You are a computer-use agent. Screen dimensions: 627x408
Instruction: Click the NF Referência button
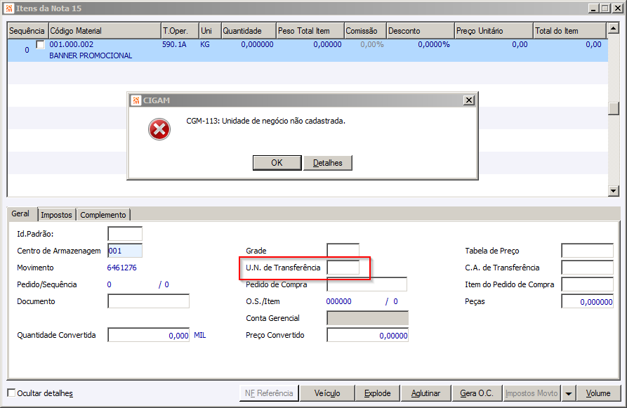269,393
